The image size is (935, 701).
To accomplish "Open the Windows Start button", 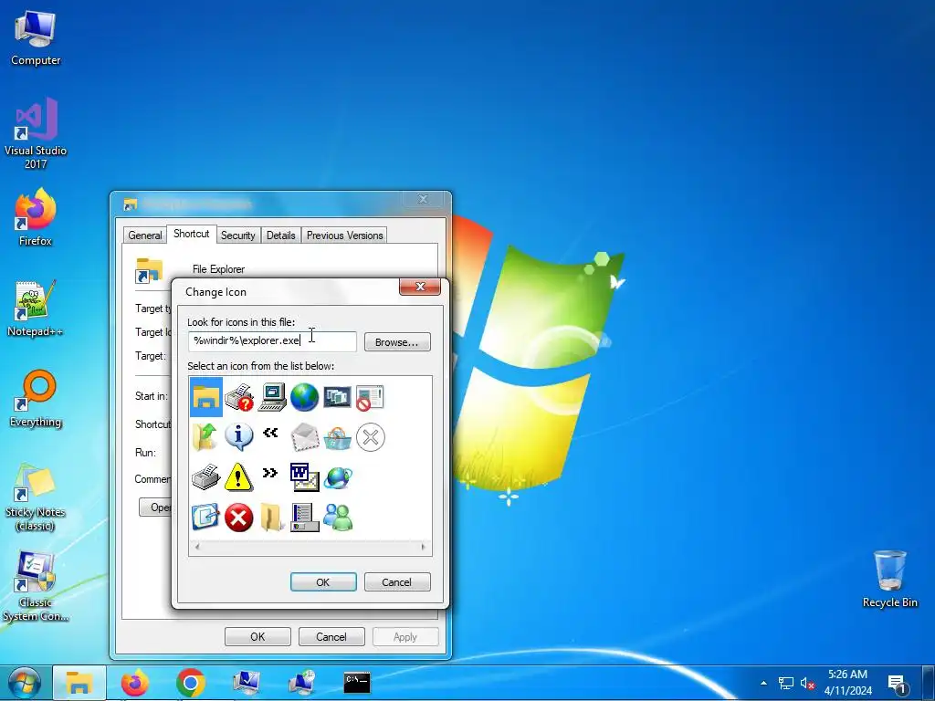I will point(25,683).
